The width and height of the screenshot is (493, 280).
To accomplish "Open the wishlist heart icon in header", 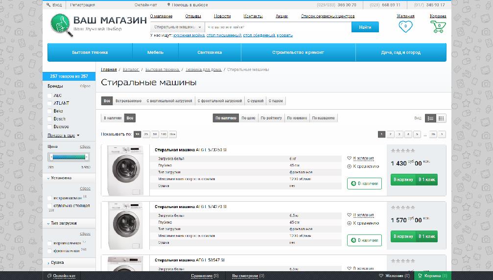I will [405, 26].
